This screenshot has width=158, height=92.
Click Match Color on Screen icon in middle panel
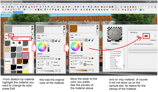coord(59,41)
